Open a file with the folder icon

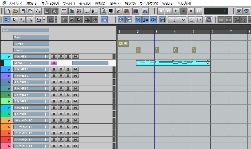click(x=15, y=11)
